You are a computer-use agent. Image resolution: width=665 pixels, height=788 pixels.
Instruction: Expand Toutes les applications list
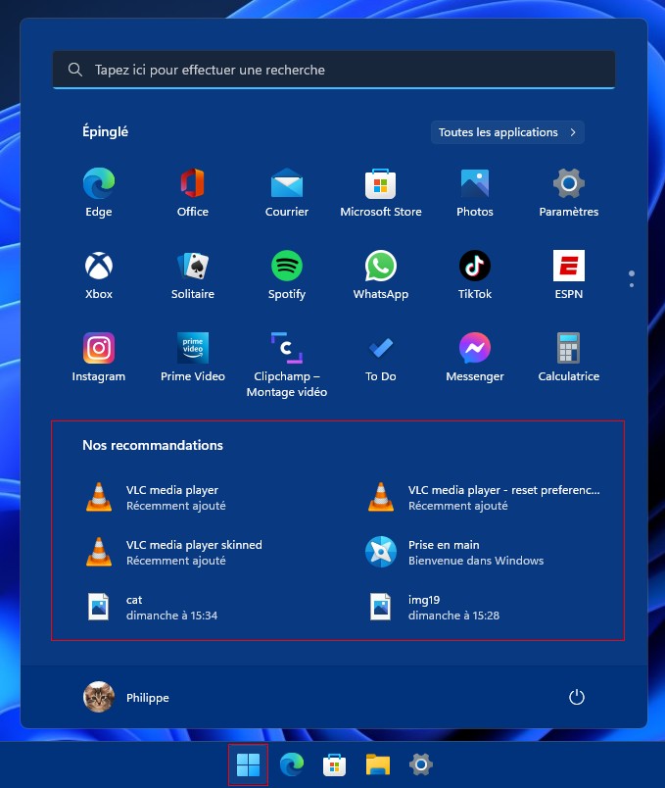pos(507,132)
